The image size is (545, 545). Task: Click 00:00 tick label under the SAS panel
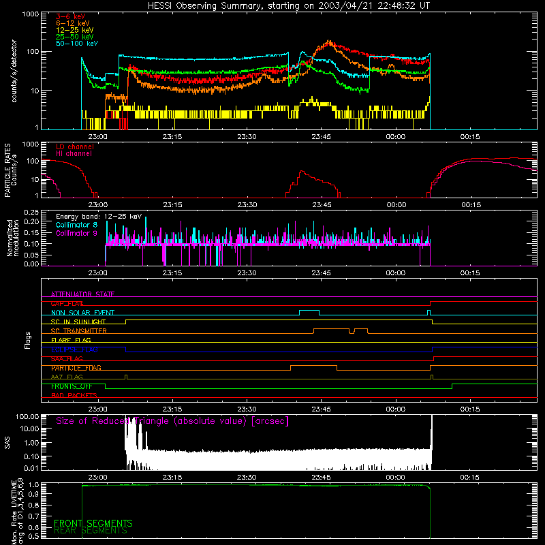click(395, 478)
